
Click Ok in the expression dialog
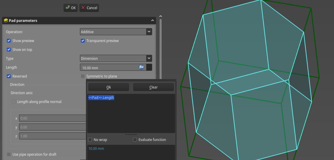click(108, 87)
